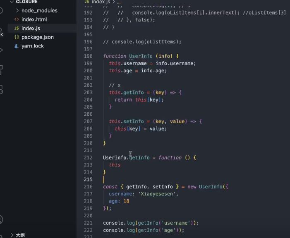Click line number 212 in the gutter
This screenshot has width=290, height=238.
click(x=88, y=157)
